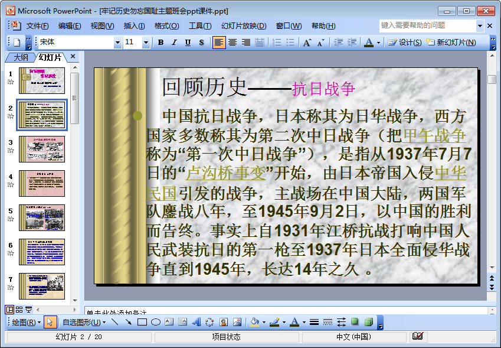Screen dimensions: 501x348
Task: Open 帮助 menu
Action: [x=323, y=26]
